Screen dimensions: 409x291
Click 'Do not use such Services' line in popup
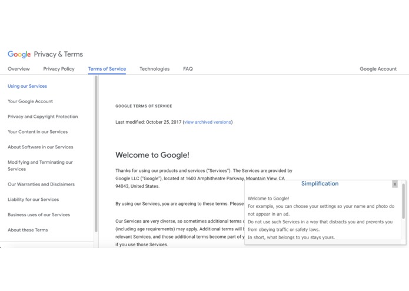[320, 226]
